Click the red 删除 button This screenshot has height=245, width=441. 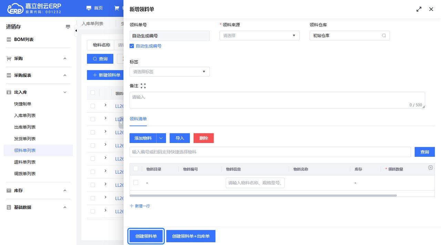coord(204,138)
